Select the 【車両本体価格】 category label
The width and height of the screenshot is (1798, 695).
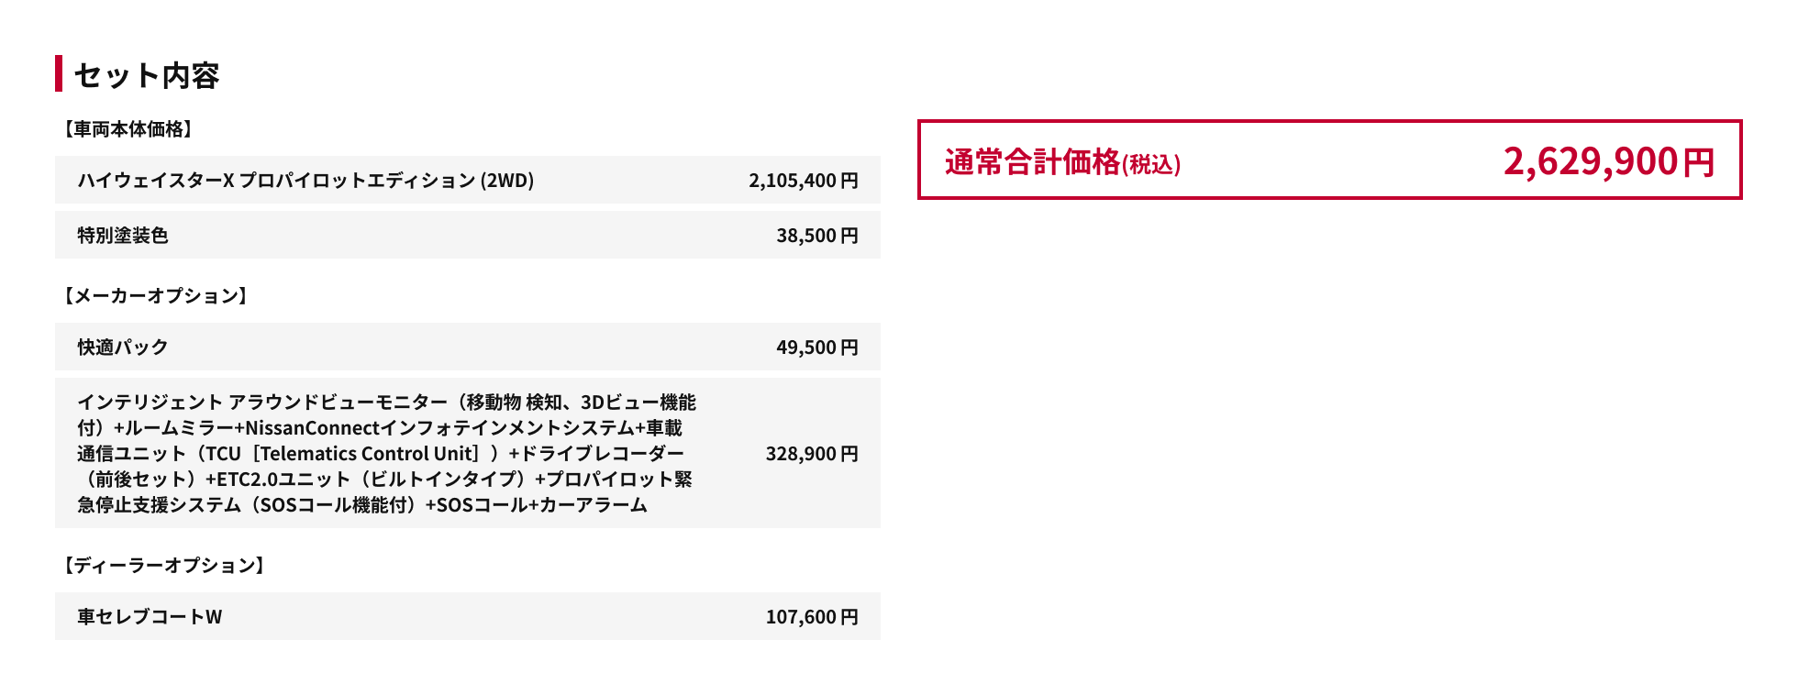point(128,129)
